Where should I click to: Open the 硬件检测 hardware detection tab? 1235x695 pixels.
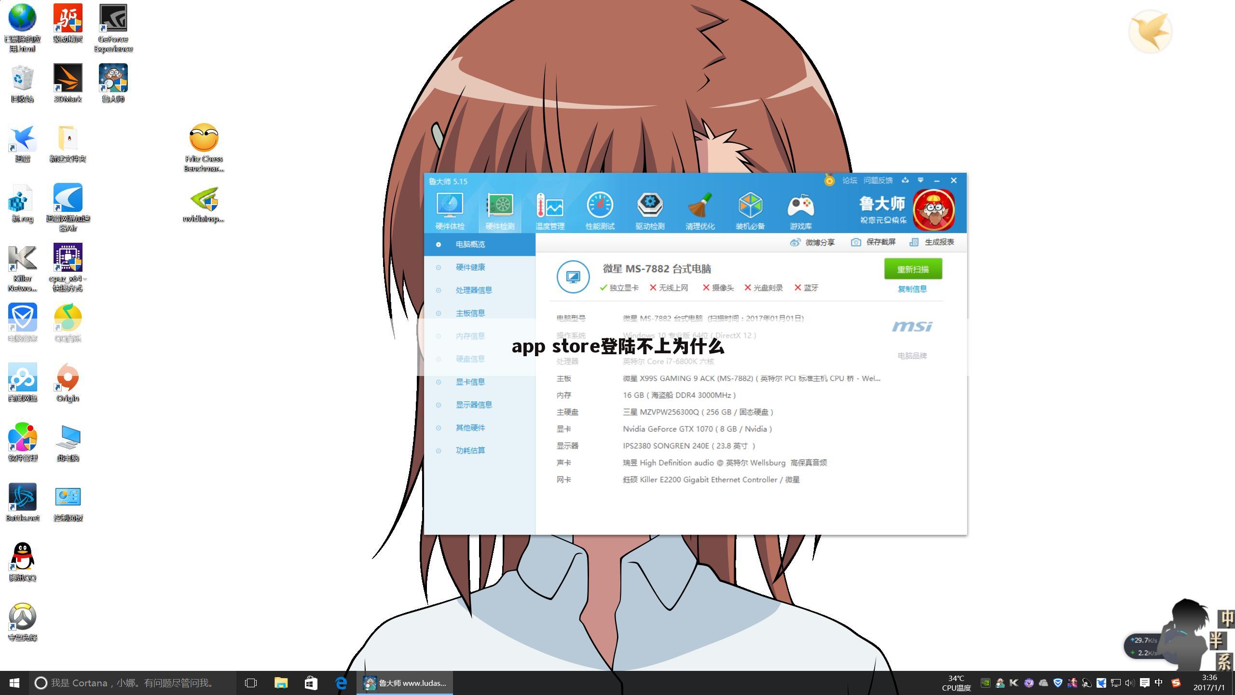click(x=500, y=211)
